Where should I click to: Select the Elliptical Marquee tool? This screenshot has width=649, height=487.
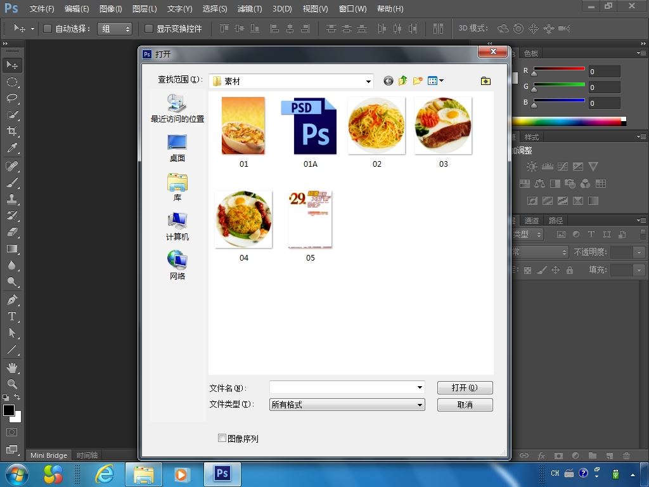click(12, 82)
